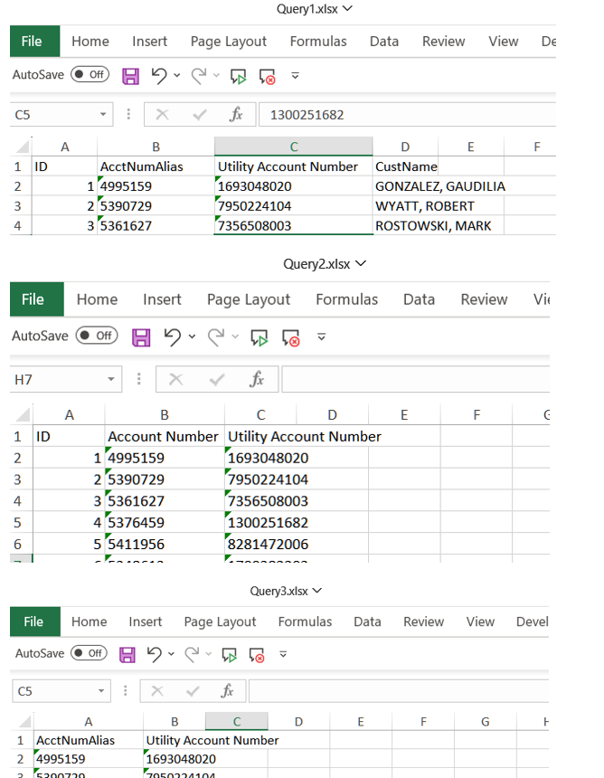
Task: Toggle AutoSave switch in Query1.xlsx
Action: [90, 74]
